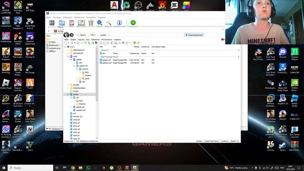Sort by the Размер column header

pos(136,47)
